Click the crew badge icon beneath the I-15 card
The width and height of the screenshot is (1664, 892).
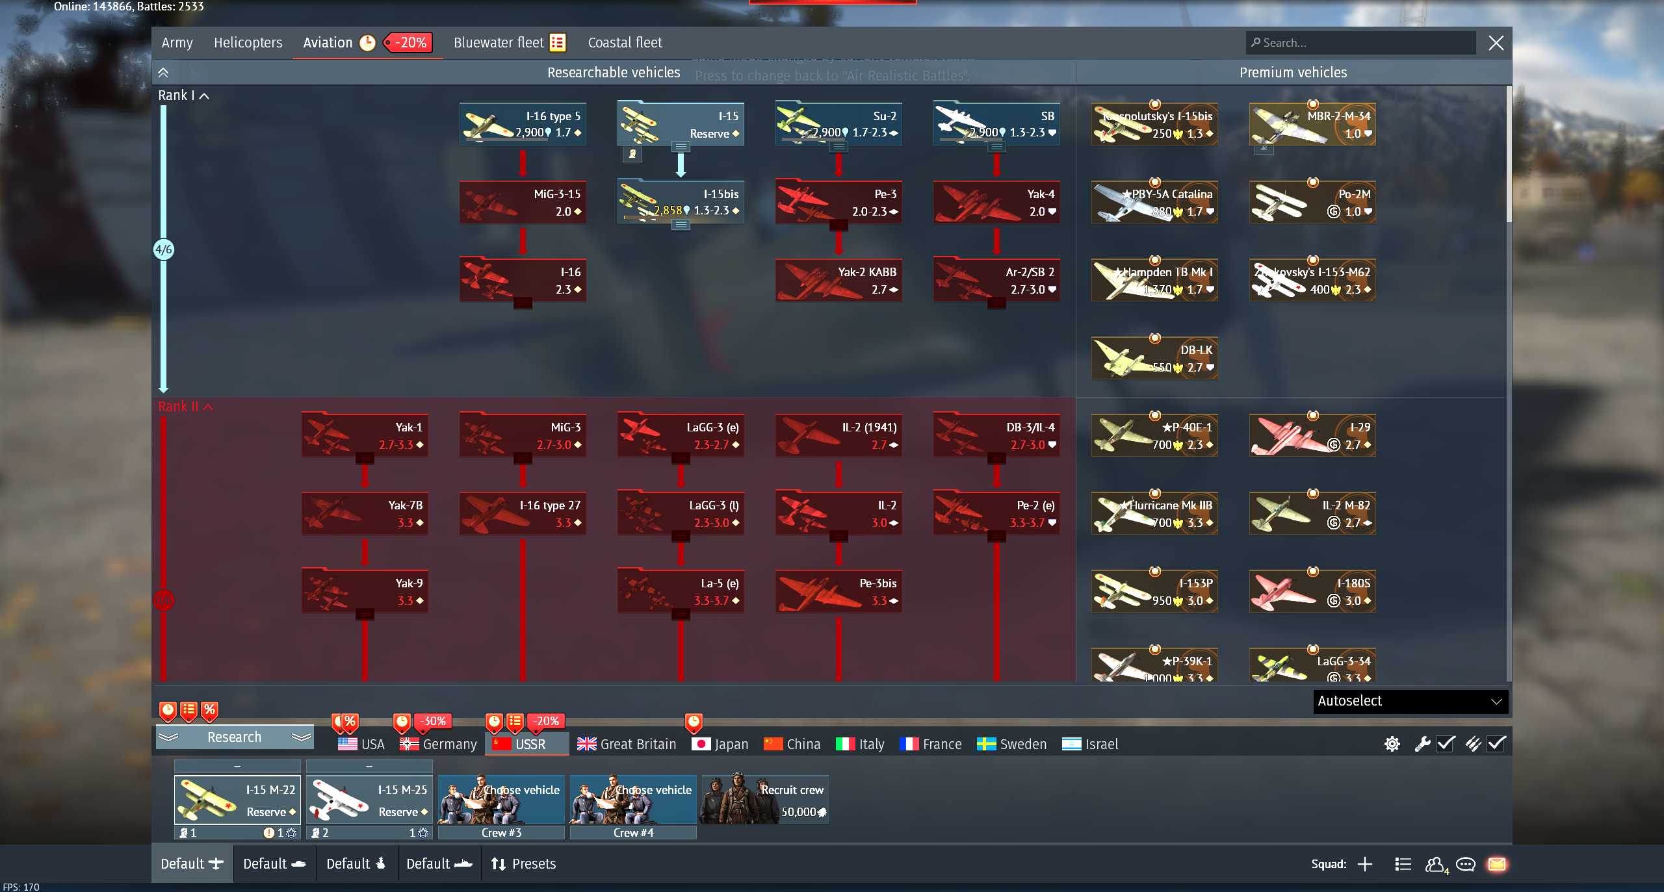pos(632,154)
